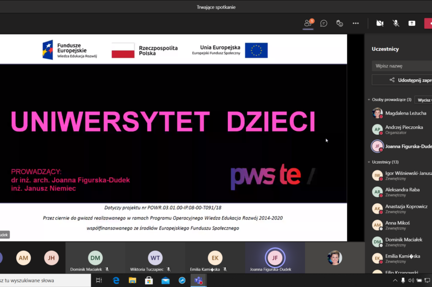Screen dimensions: 432x287
Task: Click the IW avatar in participants list
Action: (377, 175)
